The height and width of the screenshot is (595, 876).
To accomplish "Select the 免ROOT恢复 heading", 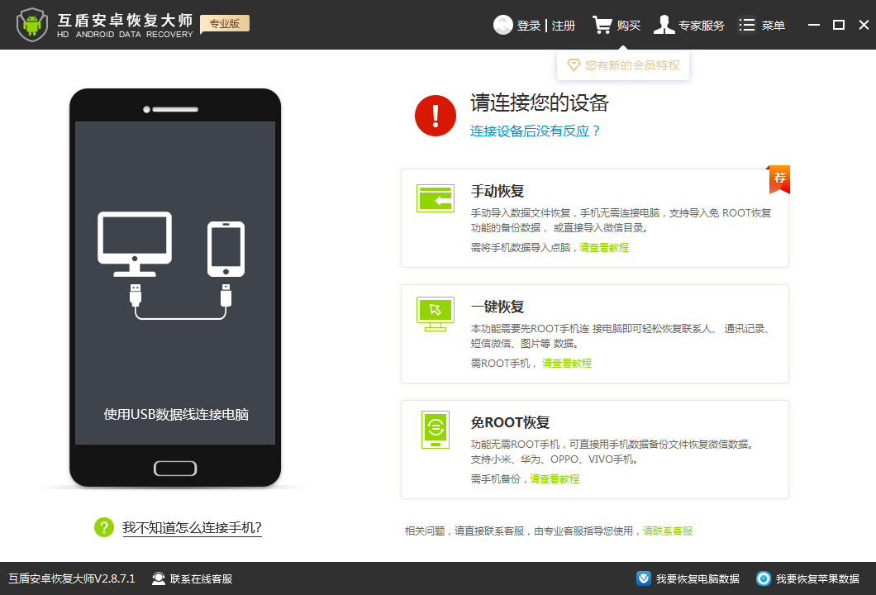I will (x=510, y=422).
